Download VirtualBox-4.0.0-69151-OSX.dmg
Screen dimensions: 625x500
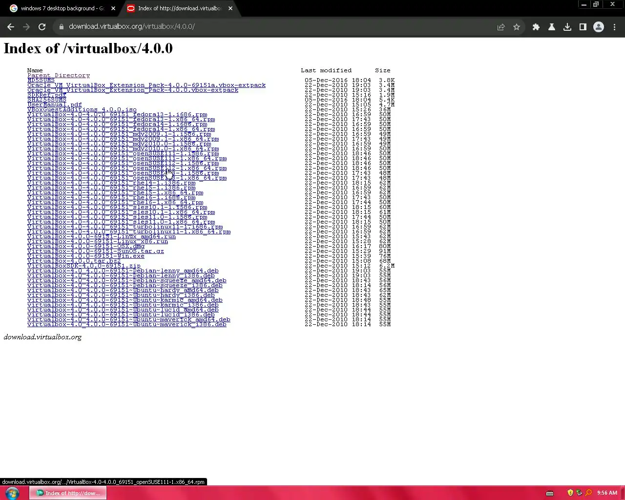pos(86,246)
